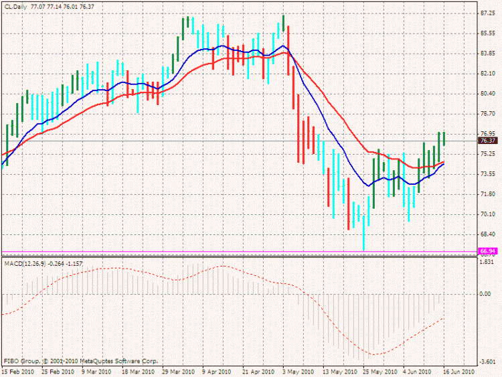Click the 1.831 MACD scale value
Viewport: 502px width, 377px height.
tap(487, 262)
